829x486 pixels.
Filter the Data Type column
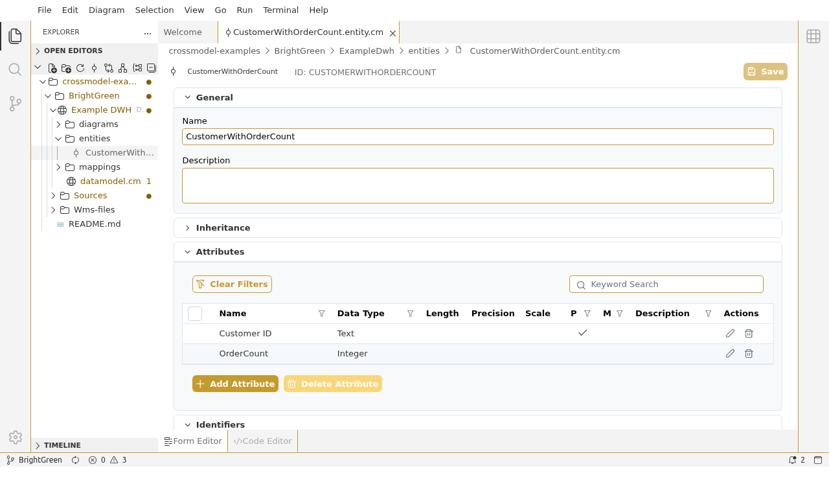coord(410,314)
